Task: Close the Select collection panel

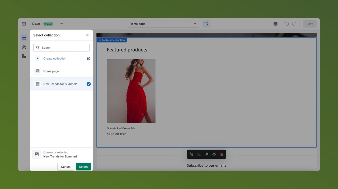Action: (87, 35)
